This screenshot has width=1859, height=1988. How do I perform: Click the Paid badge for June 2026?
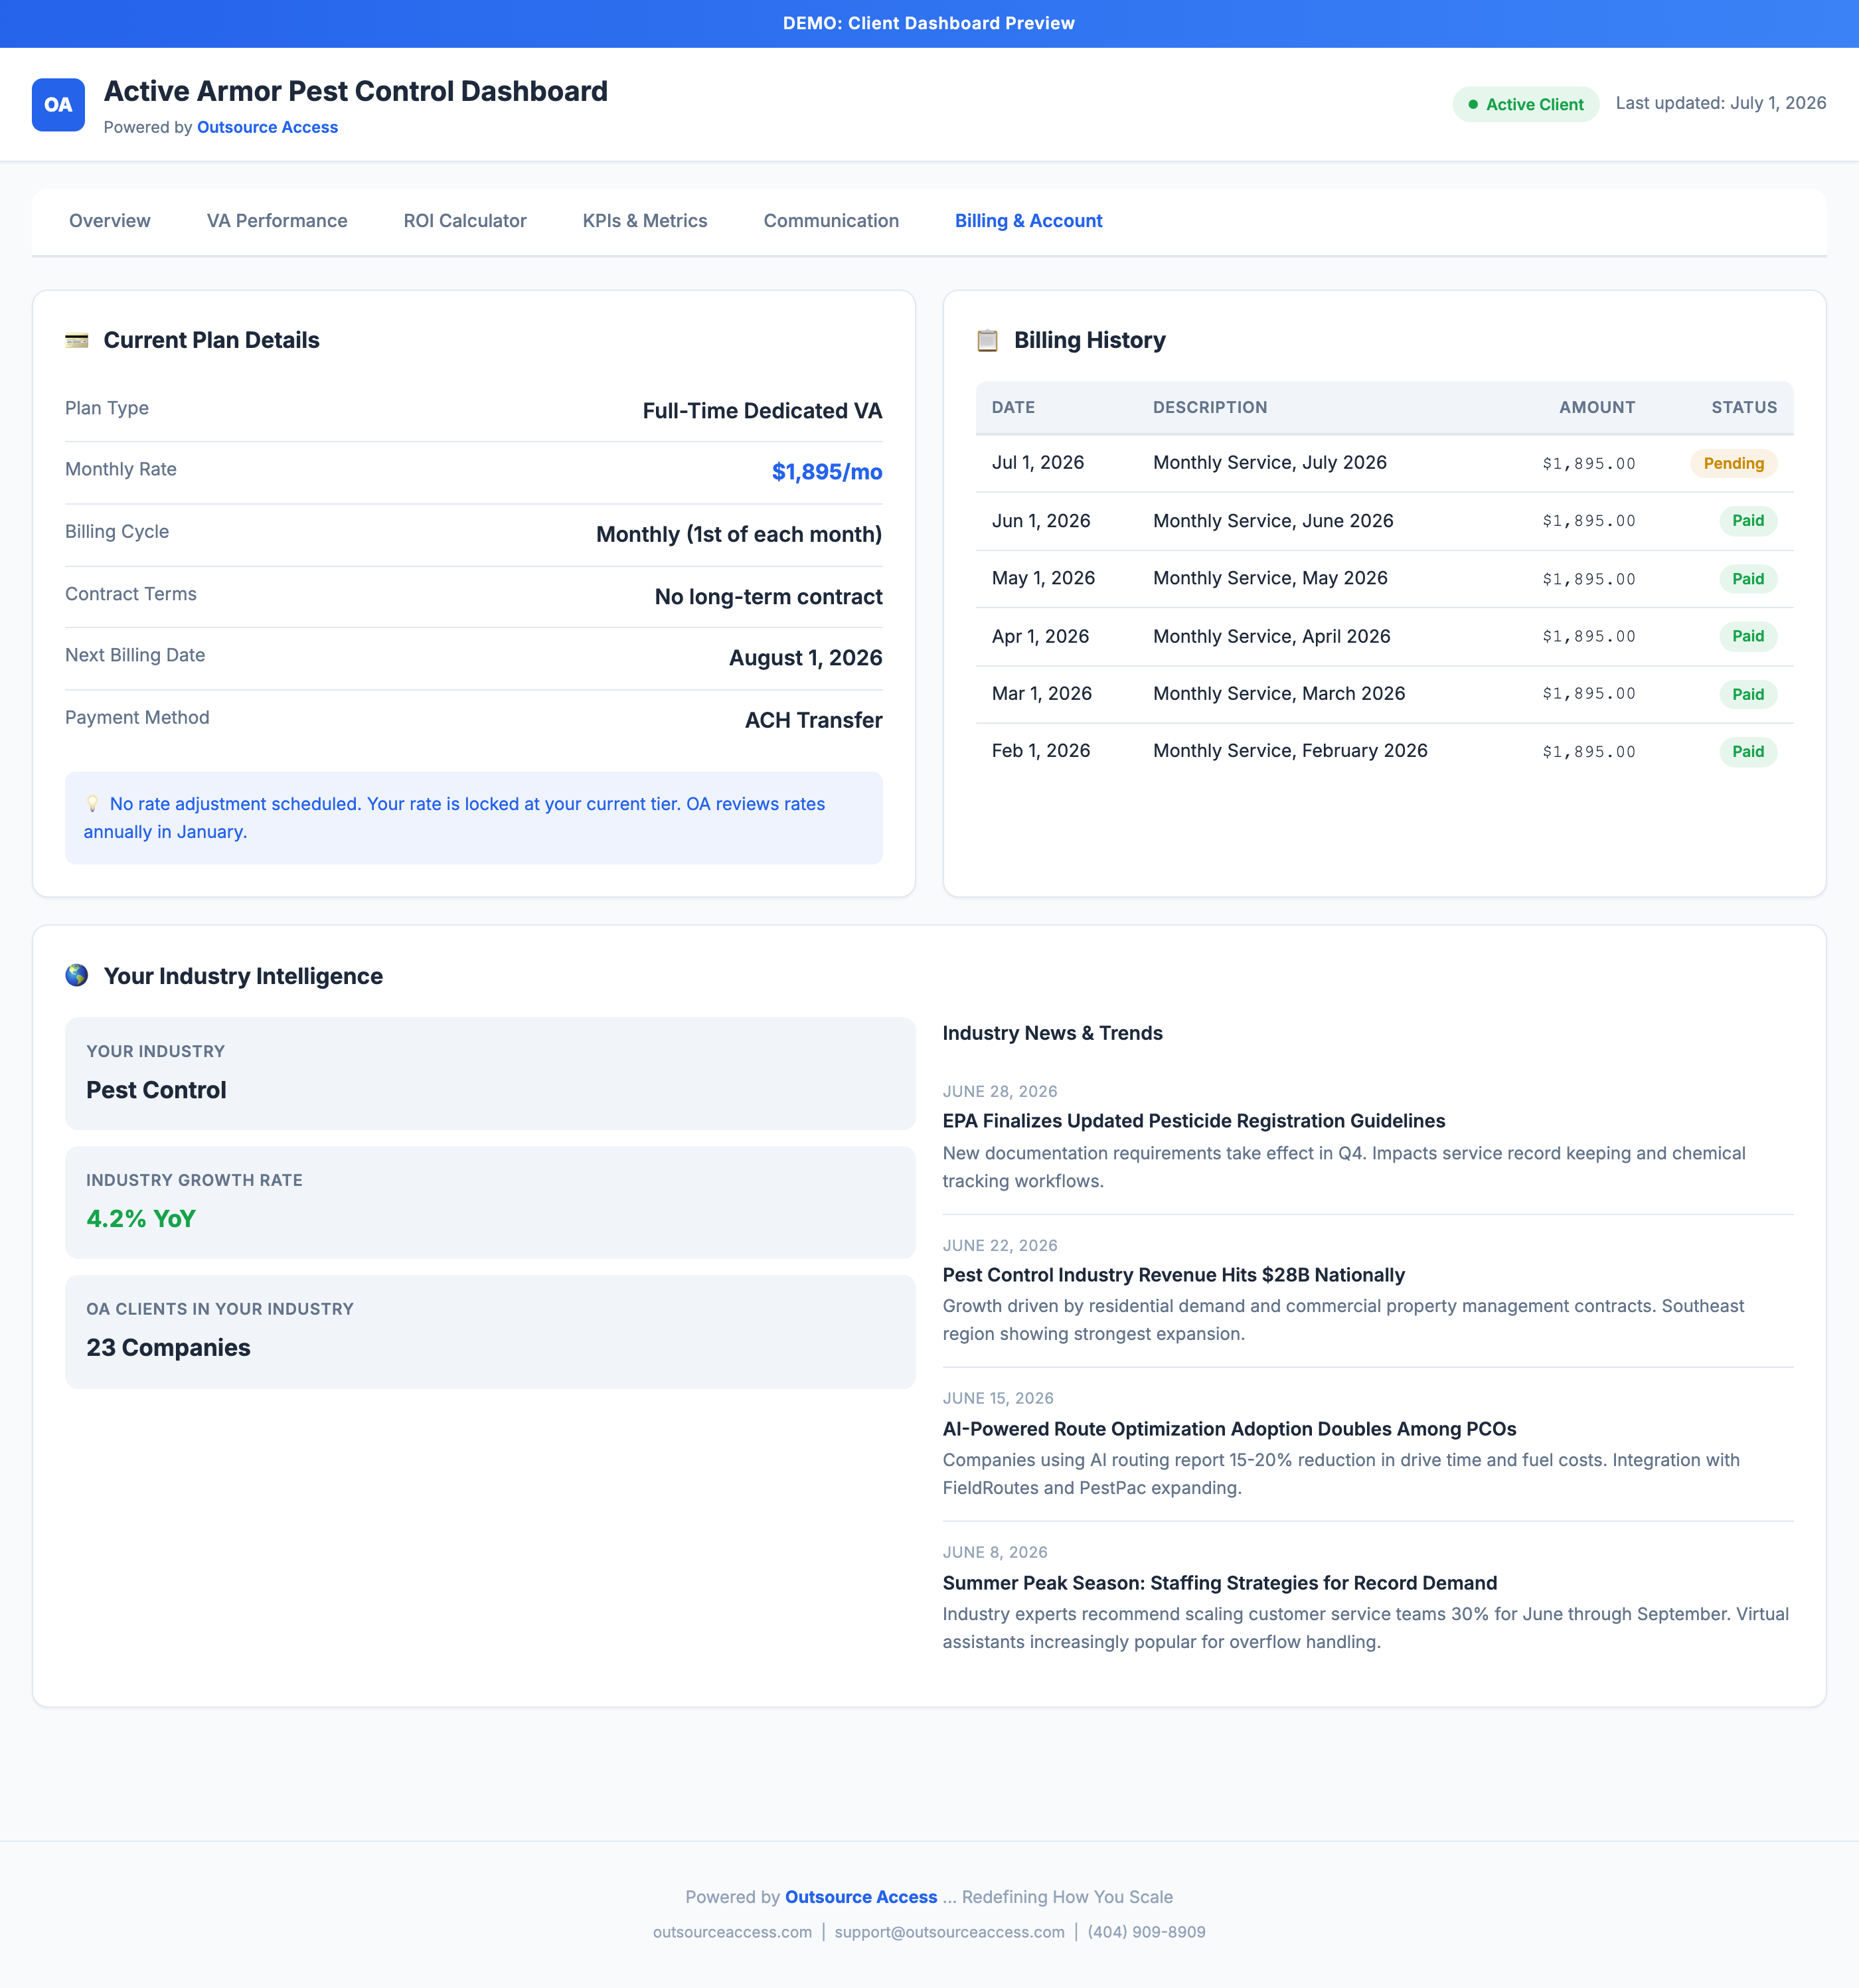[1748, 521]
